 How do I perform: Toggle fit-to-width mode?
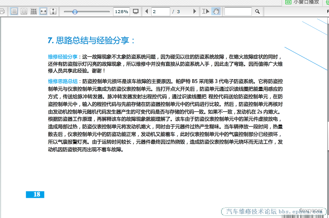point(43,11)
